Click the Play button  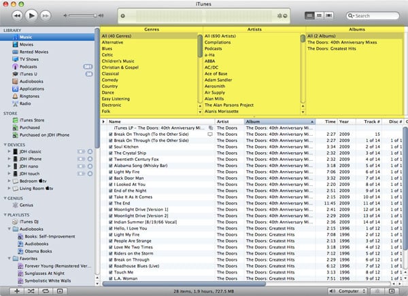(x=31, y=16)
